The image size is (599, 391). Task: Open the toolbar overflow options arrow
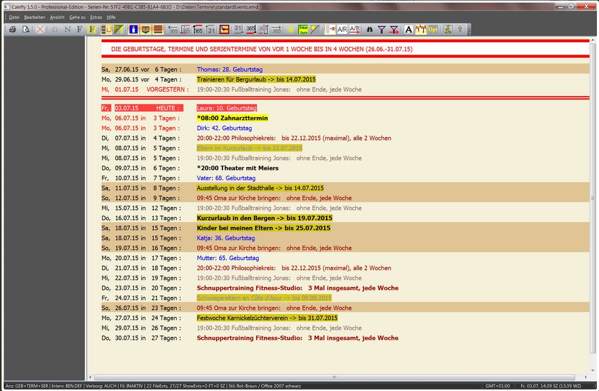(469, 33)
